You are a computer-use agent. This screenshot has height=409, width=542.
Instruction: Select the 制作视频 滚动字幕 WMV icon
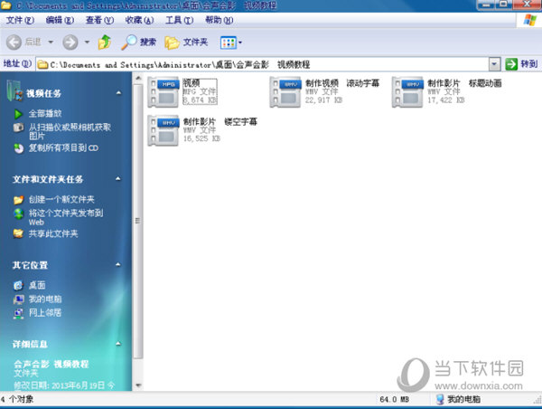[x=285, y=91]
